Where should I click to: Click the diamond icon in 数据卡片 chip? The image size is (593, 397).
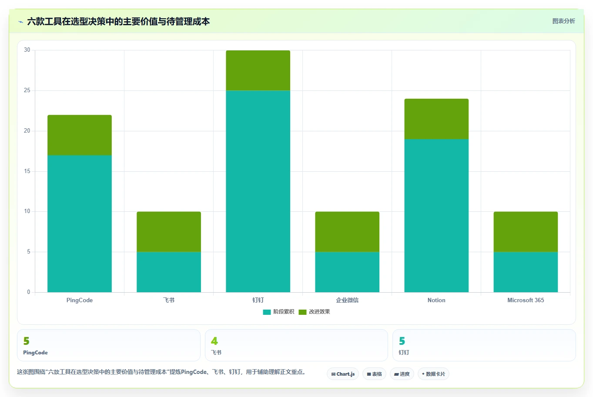423,374
